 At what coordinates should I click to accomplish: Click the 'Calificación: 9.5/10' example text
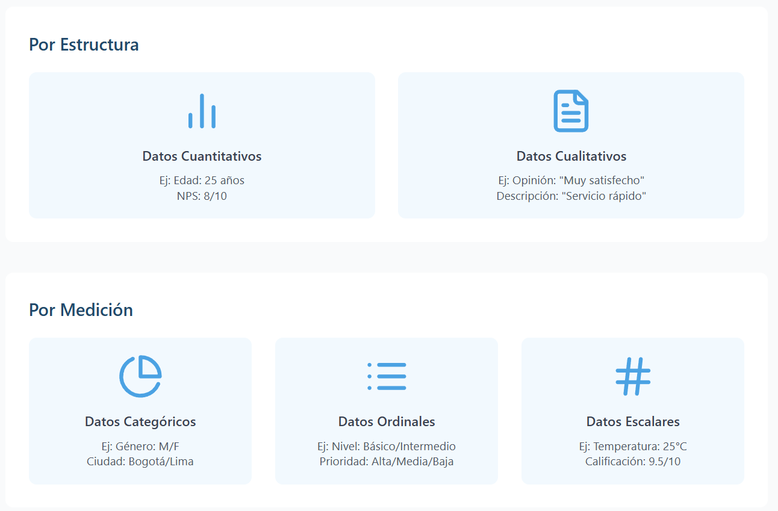click(x=633, y=462)
